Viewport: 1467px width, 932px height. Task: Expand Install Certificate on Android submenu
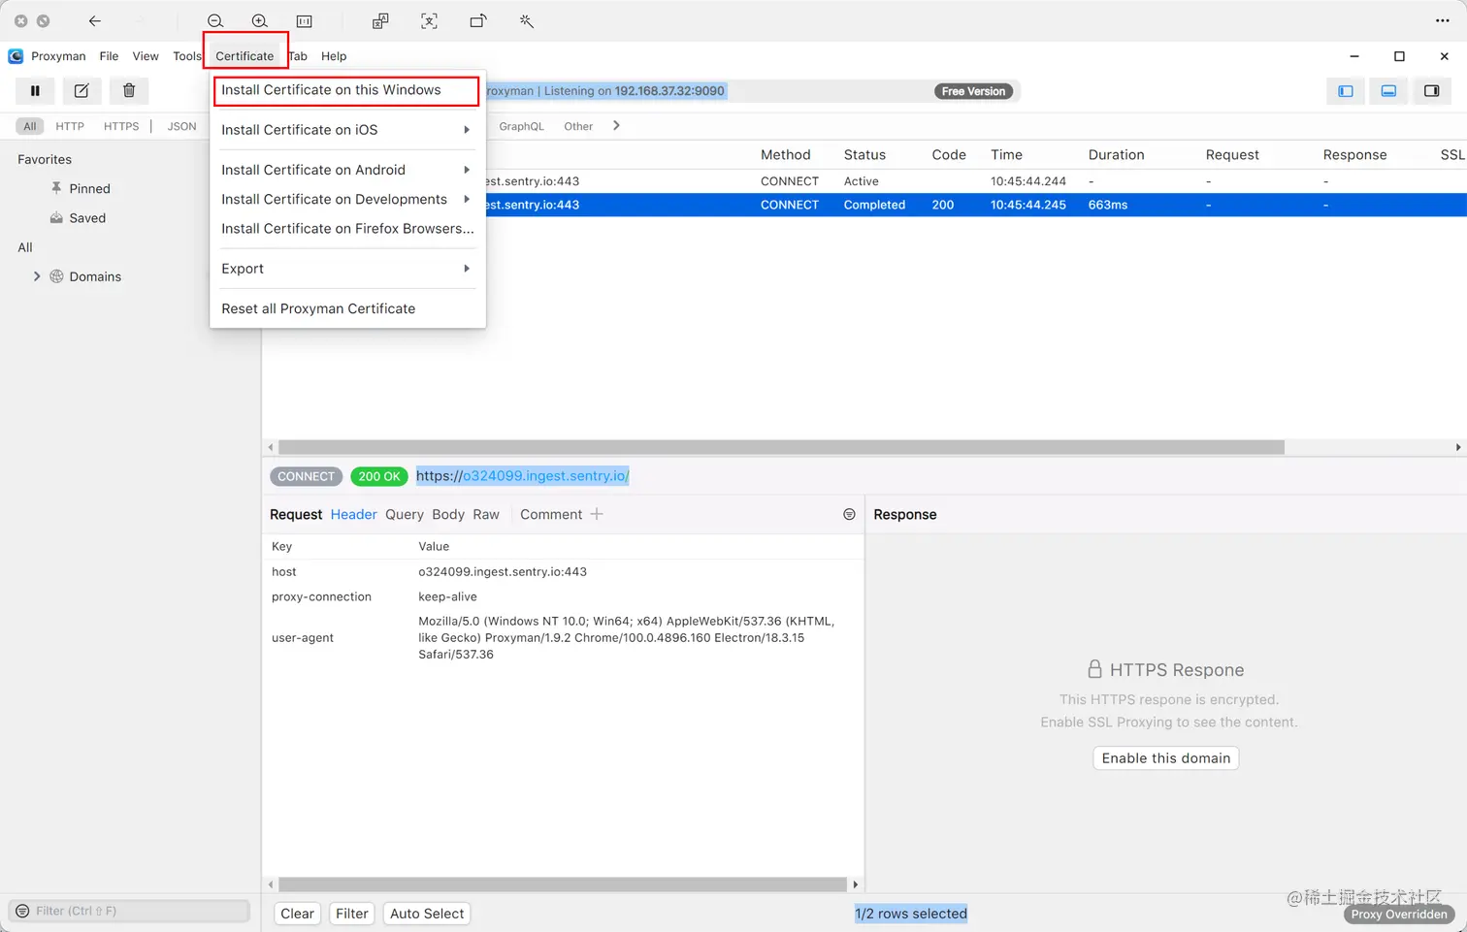(467, 170)
